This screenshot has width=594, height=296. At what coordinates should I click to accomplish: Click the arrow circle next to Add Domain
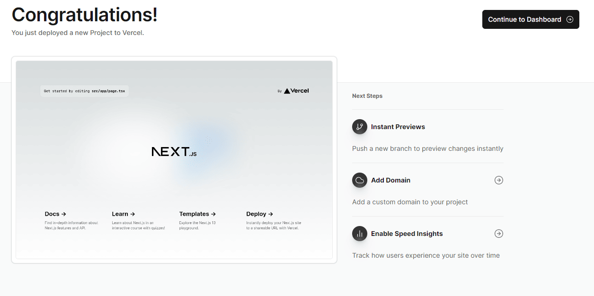(x=499, y=180)
